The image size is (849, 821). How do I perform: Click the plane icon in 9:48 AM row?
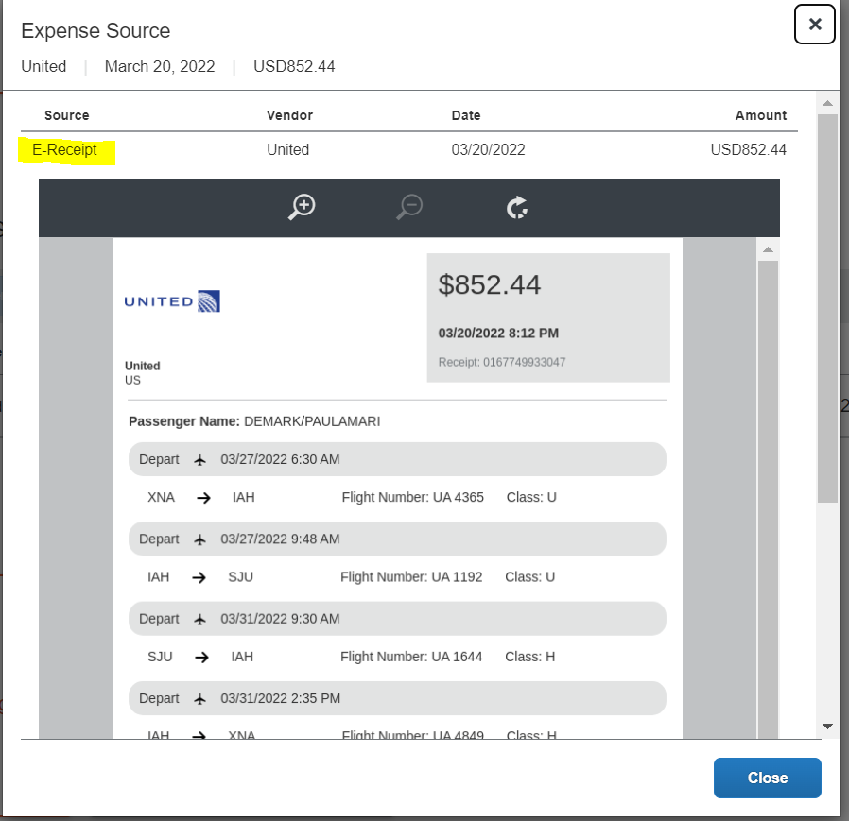pyautogui.click(x=199, y=539)
